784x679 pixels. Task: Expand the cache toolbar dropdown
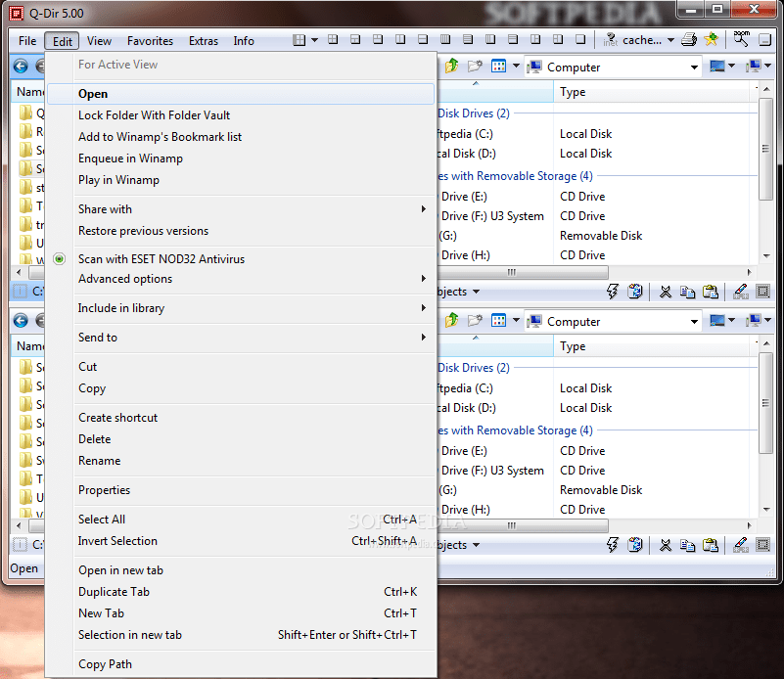[670, 40]
